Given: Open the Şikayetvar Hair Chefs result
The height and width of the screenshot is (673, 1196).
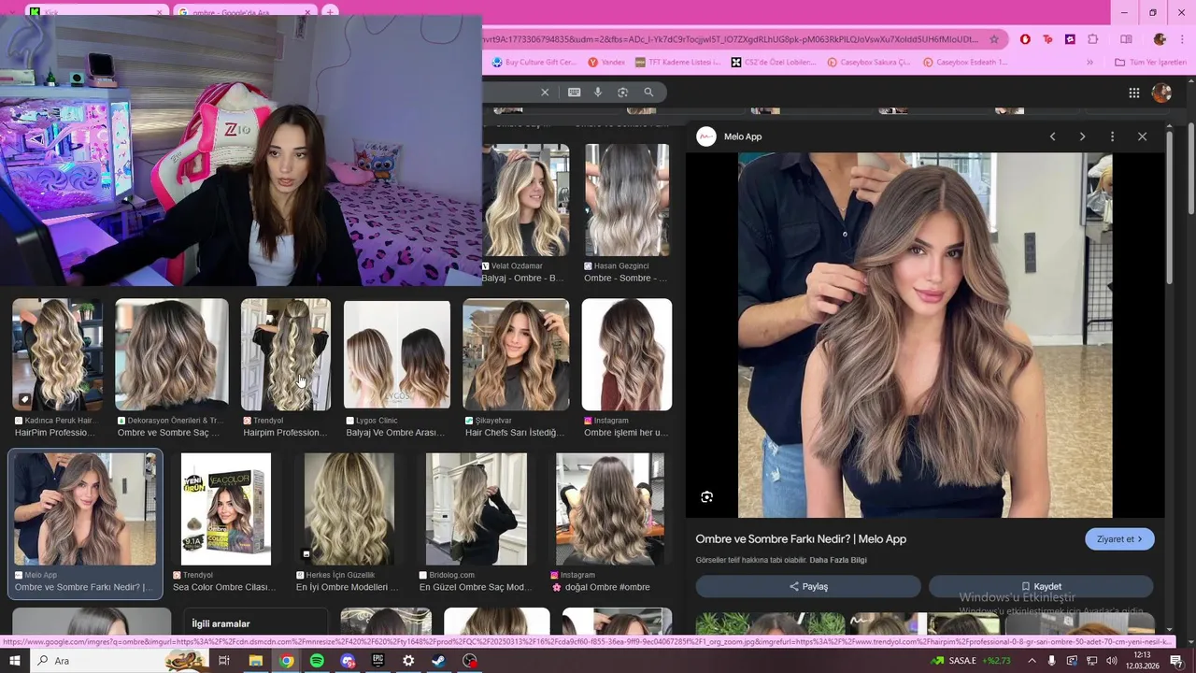Looking at the screenshot, I should [516, 368].
